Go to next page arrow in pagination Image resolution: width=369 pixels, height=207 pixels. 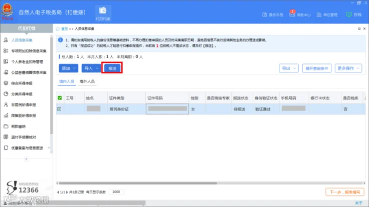[67, 192]
